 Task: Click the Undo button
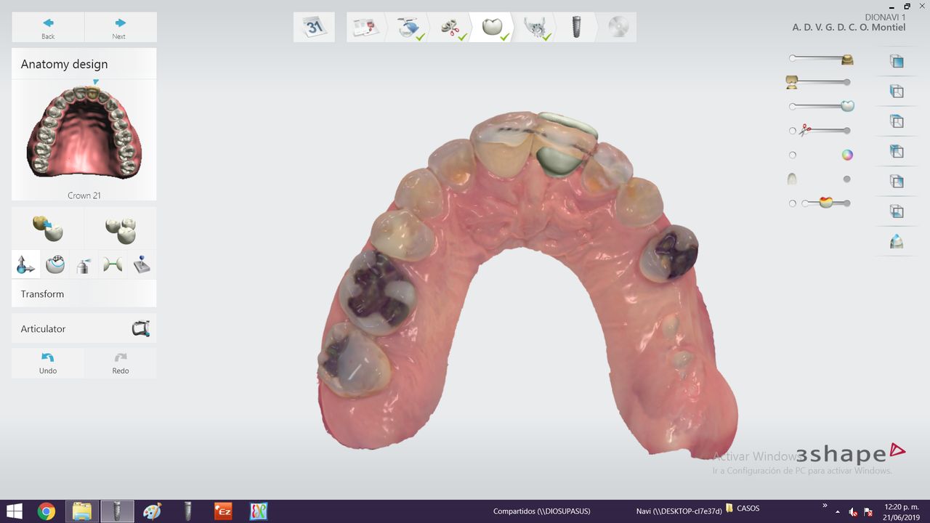click(48, 362)
